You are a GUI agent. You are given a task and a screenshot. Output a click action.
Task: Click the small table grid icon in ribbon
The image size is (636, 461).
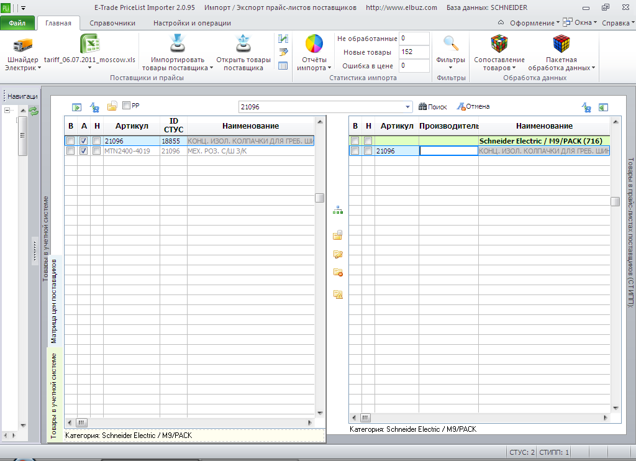pos(283,66)
